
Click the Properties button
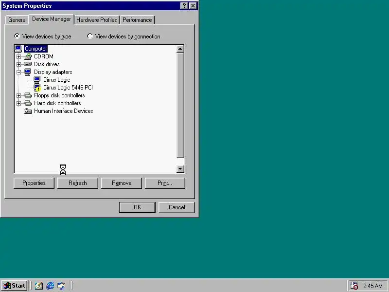tap(34, 183)
